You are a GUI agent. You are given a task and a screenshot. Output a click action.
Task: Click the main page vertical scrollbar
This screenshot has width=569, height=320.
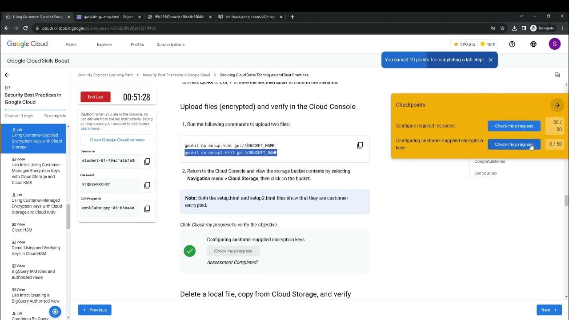(566, 201)
